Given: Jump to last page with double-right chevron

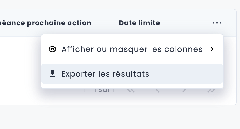Looking at the screenshot, I should (x=211, y=91).
